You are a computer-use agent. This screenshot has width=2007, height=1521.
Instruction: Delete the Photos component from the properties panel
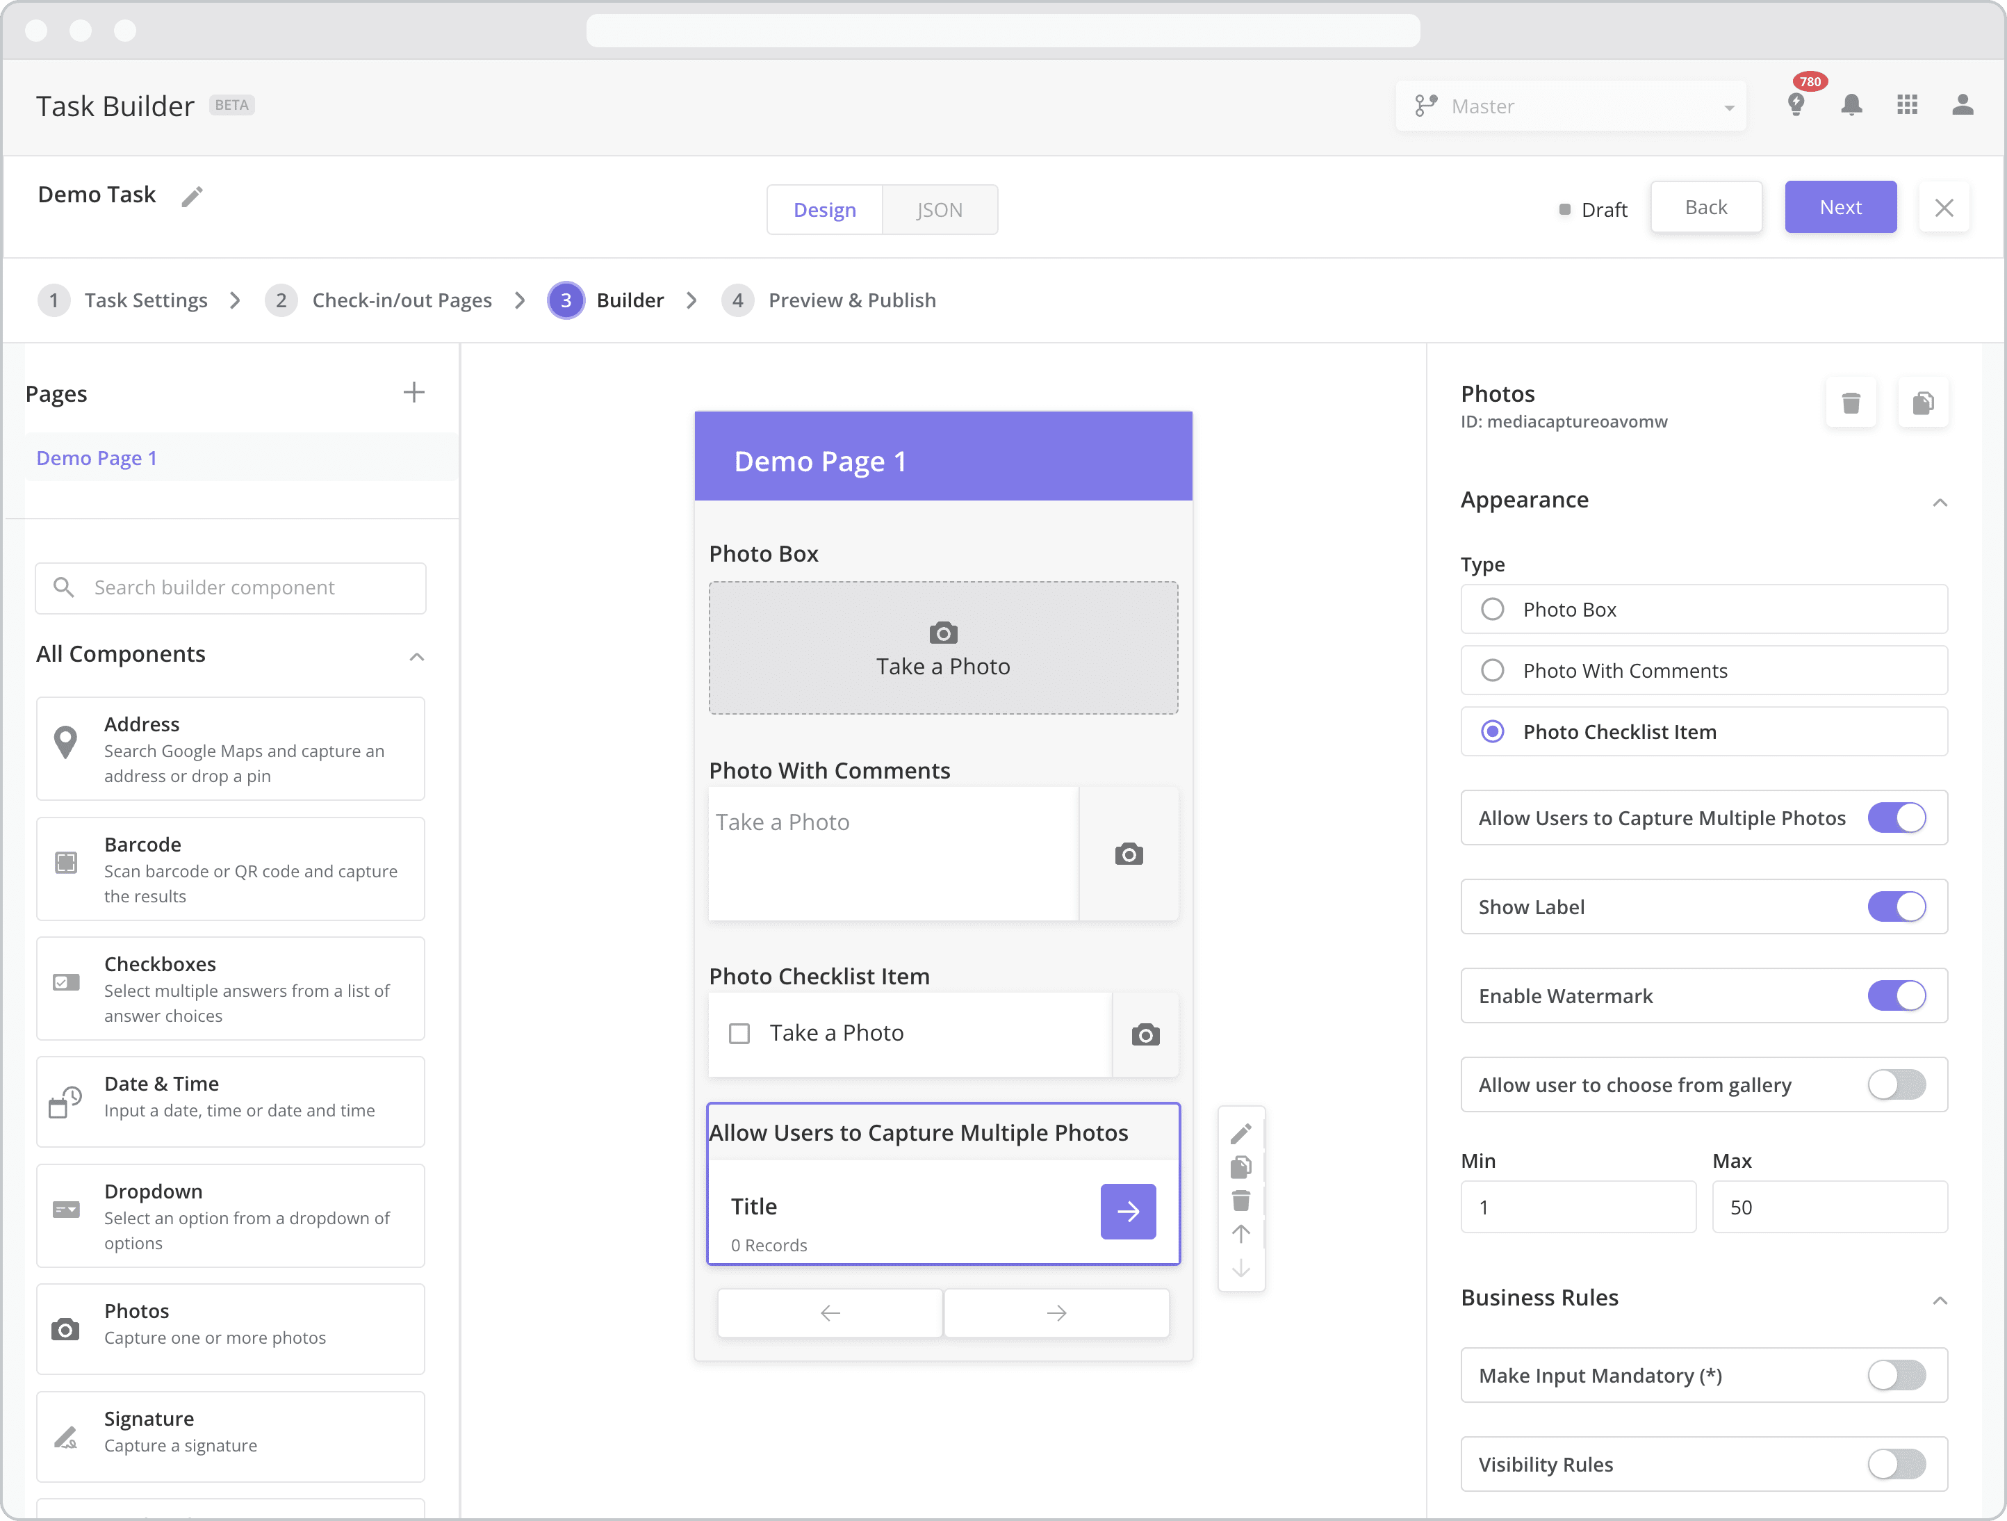(1851, 403)
